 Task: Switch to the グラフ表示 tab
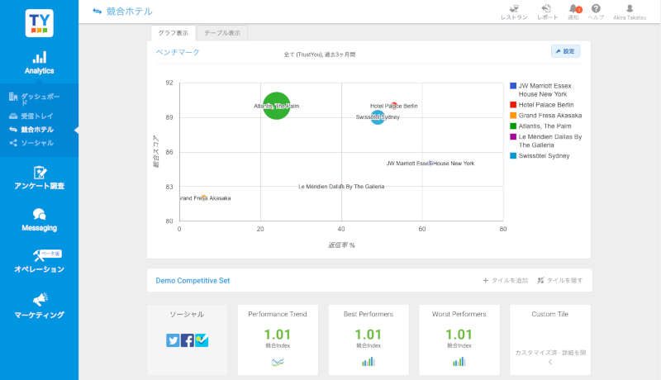[174, 33]
